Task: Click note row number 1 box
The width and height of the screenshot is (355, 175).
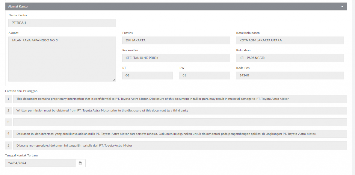Action: click(x=8, y=99)
